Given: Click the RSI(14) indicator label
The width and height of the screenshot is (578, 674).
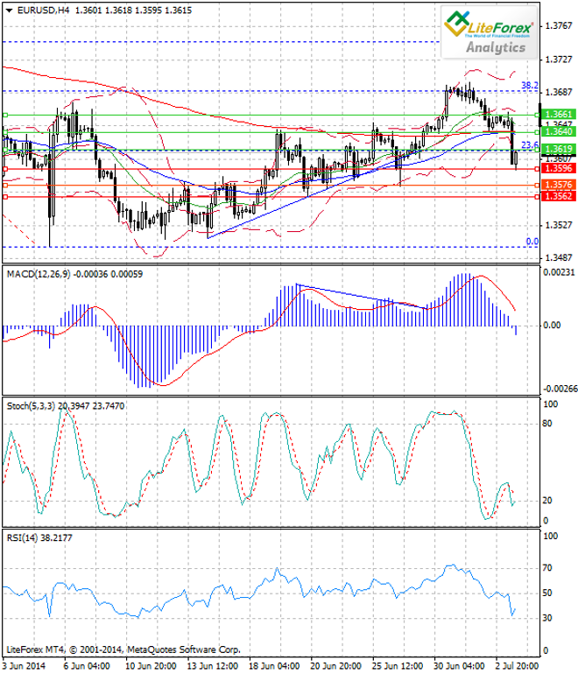Looking at the screenshot, I should (x=23, y=537).
